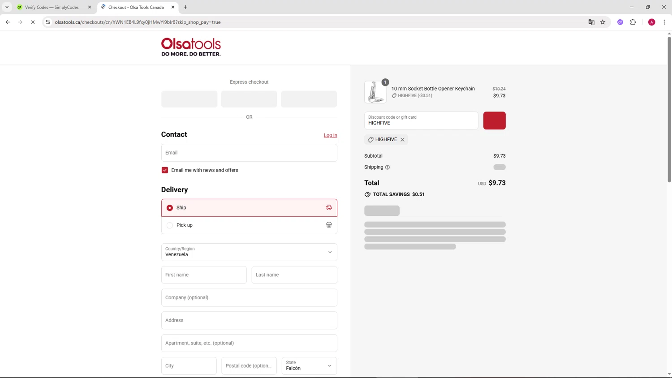
Task: Click the Total amount $9.73
Action: (x=497, y=183)
